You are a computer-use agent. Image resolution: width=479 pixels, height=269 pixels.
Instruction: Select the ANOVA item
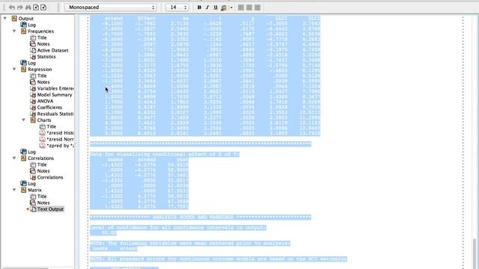click(45, 102)
